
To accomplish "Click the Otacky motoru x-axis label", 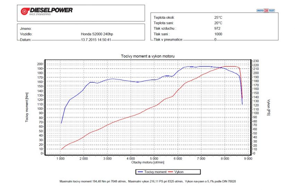I will 147,162.
